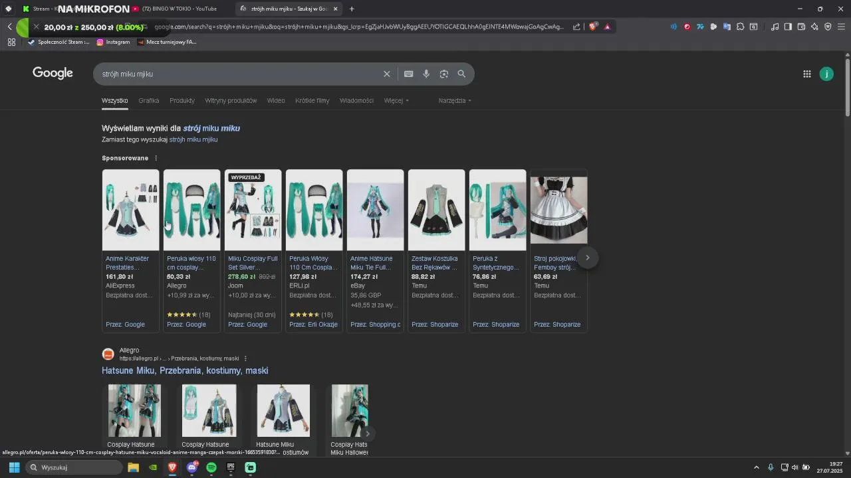Open the bookmarks apps grid icon

[x=11, y=42]
